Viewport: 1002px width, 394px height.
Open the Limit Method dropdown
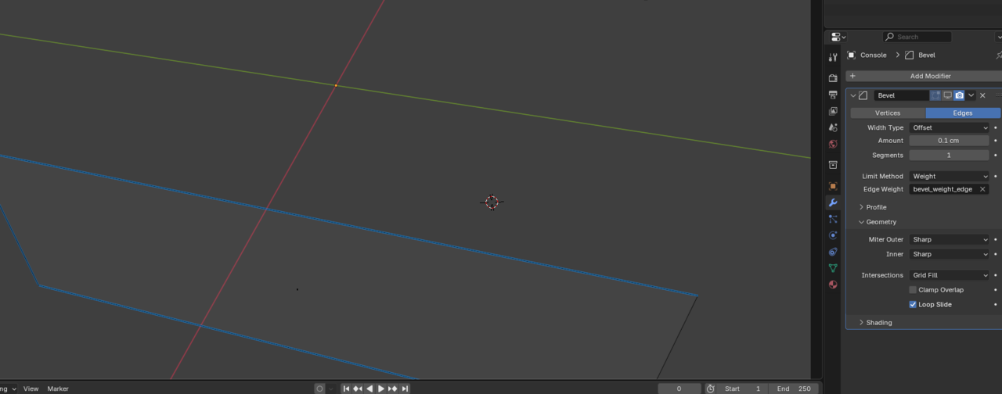(950, 177)
